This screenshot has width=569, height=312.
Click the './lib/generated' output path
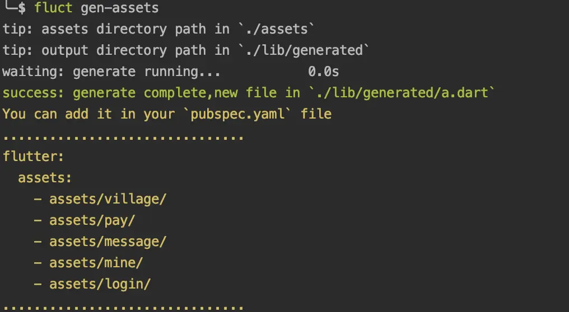point(304,50)
